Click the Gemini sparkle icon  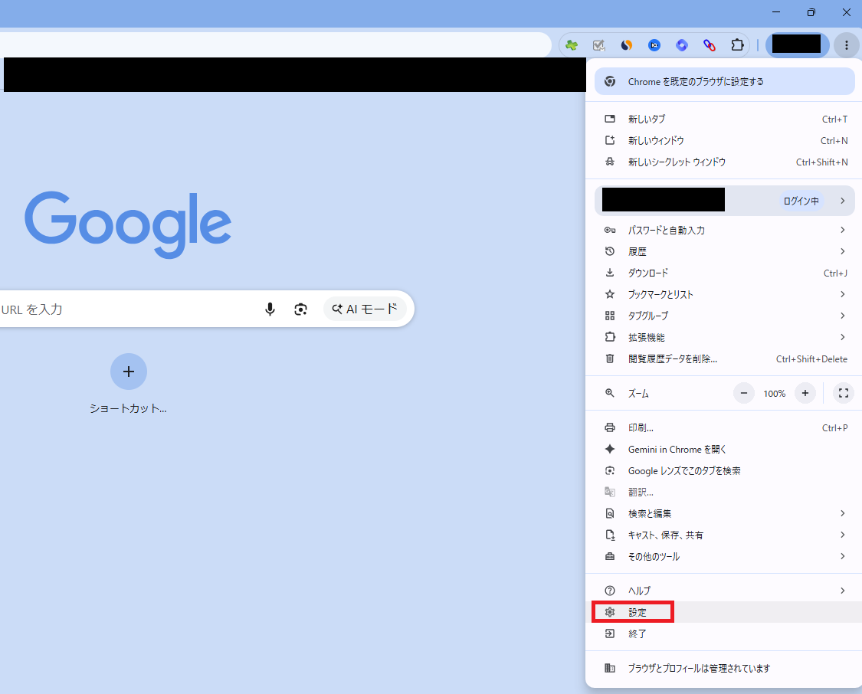(x=610, y=450)
